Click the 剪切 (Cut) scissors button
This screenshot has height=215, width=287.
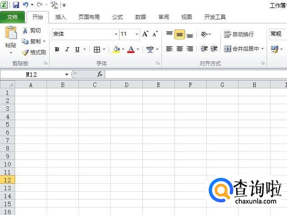pos(32,30)
